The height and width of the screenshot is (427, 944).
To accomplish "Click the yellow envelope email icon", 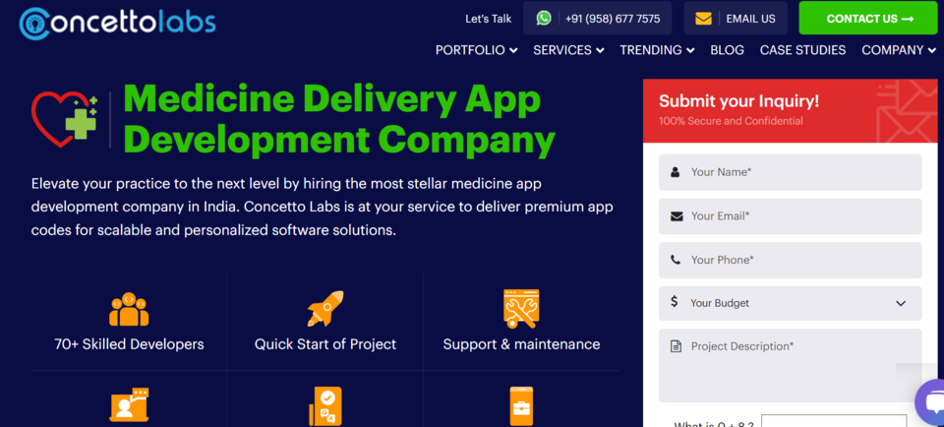I will (703, 19).
